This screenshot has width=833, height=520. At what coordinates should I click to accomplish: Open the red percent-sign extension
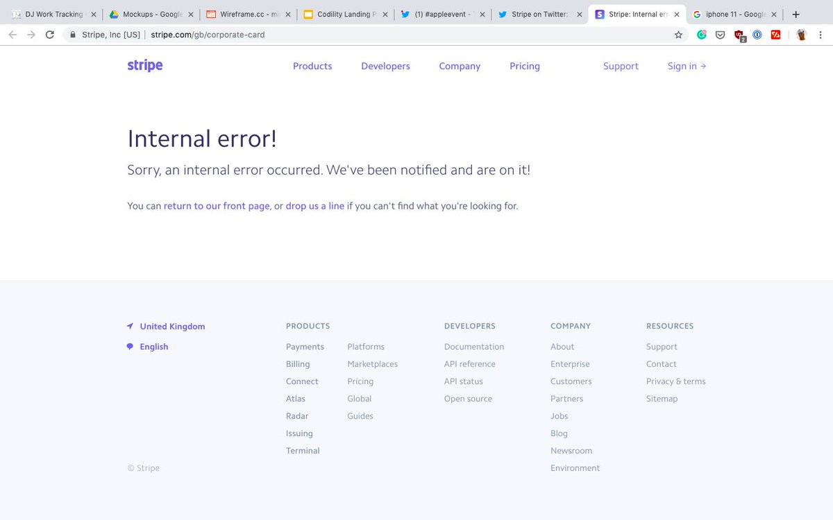[x=776, y=35]
